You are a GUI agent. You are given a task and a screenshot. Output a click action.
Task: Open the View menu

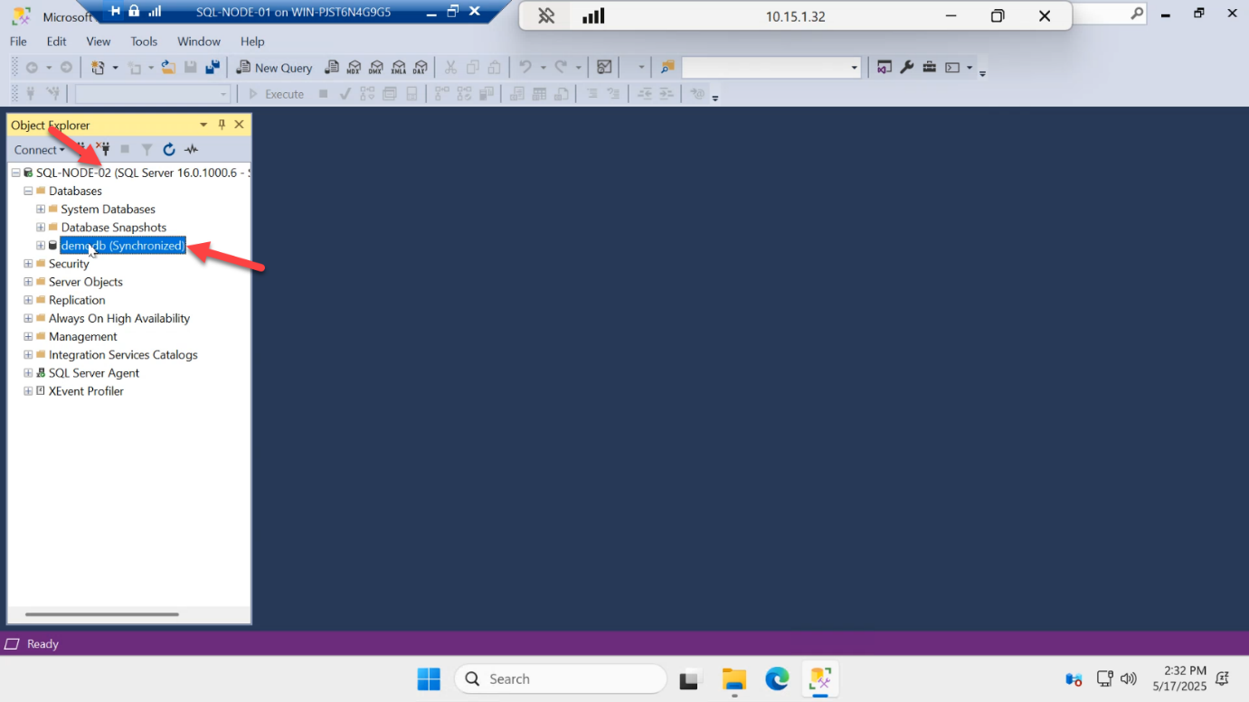coord(98,42)
